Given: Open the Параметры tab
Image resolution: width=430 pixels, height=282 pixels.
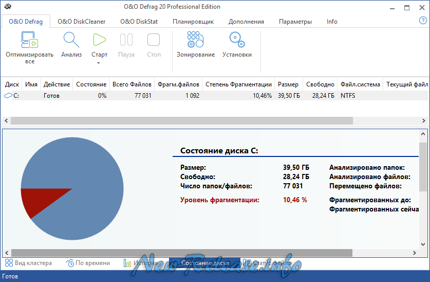Looking at the screenshot, I should tap(295, 22).
